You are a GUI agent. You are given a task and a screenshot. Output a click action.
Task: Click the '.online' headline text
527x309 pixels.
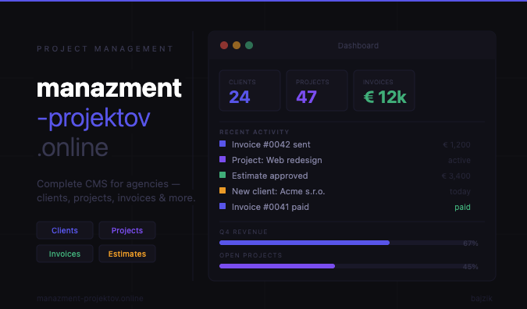[73, 147]
